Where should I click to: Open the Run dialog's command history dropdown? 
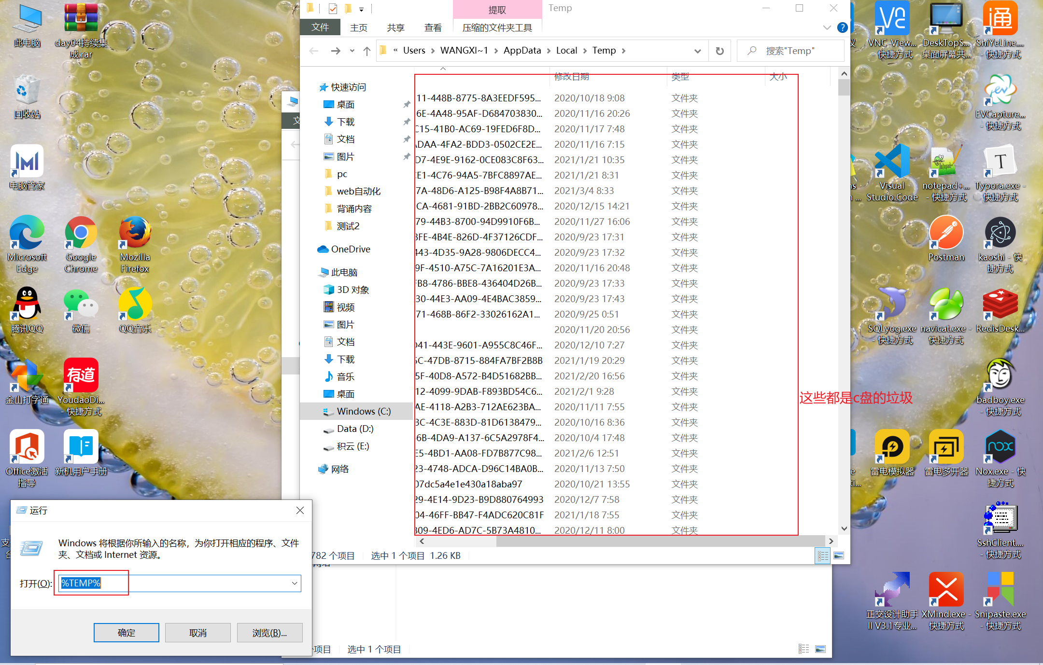[295, 583]
